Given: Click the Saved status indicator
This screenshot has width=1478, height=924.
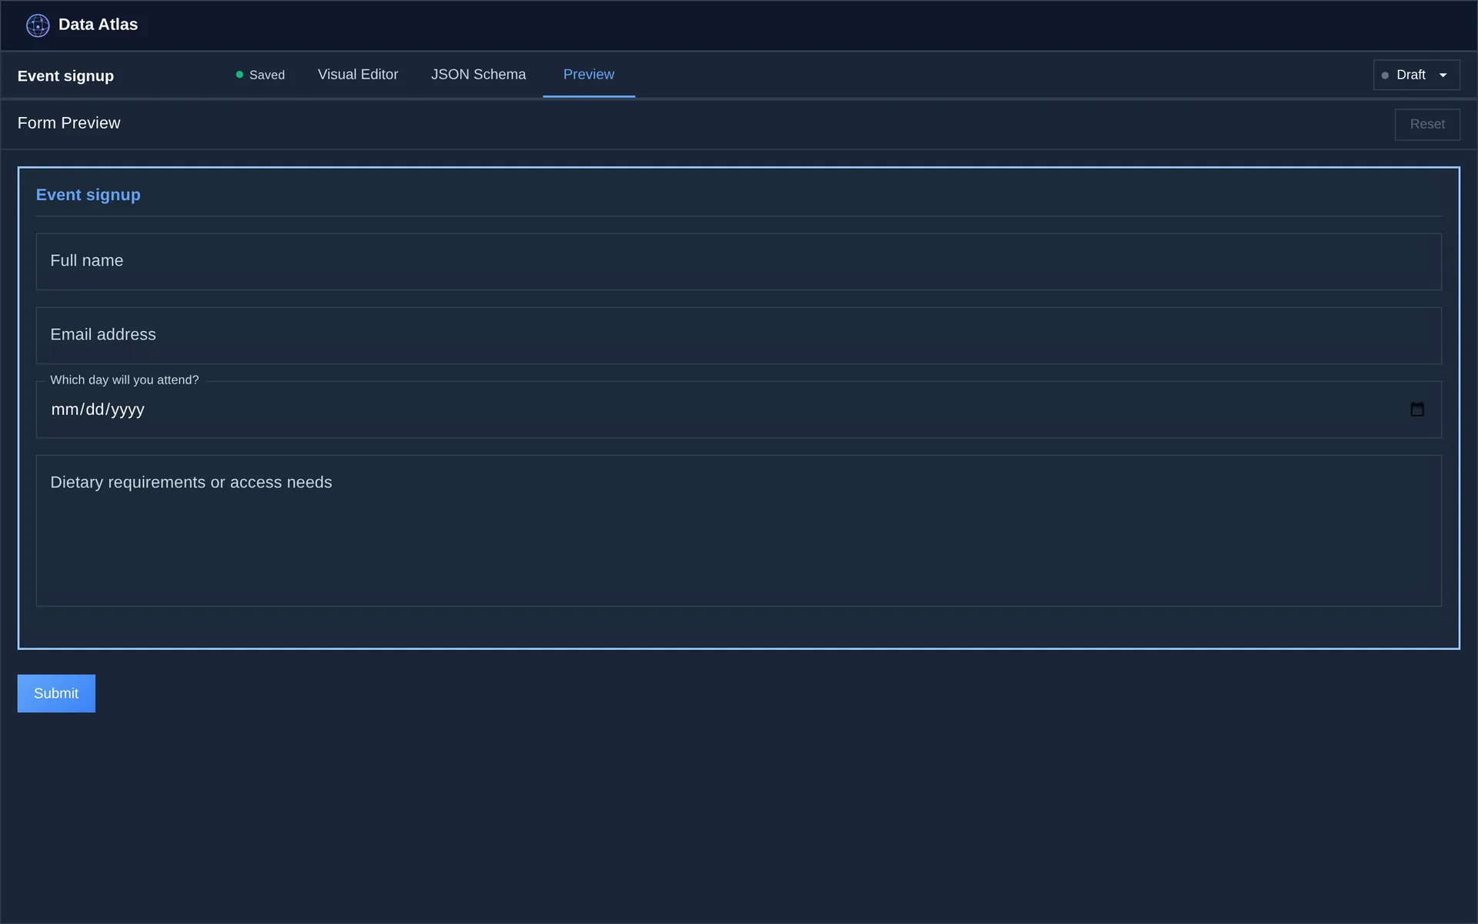Looking at the screenshot, I should [x=260, y=75].
